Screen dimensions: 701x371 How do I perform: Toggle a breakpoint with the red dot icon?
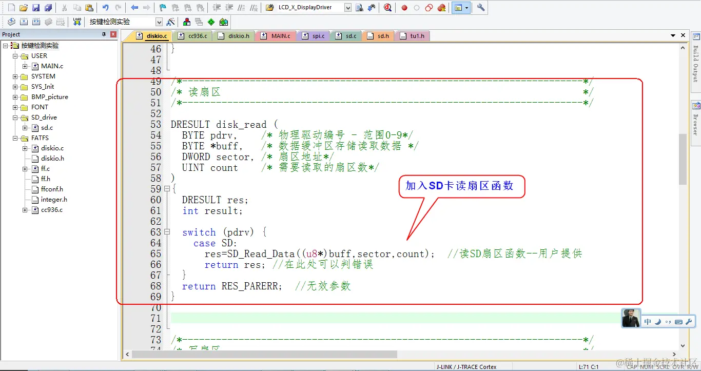tap(404, 8)
